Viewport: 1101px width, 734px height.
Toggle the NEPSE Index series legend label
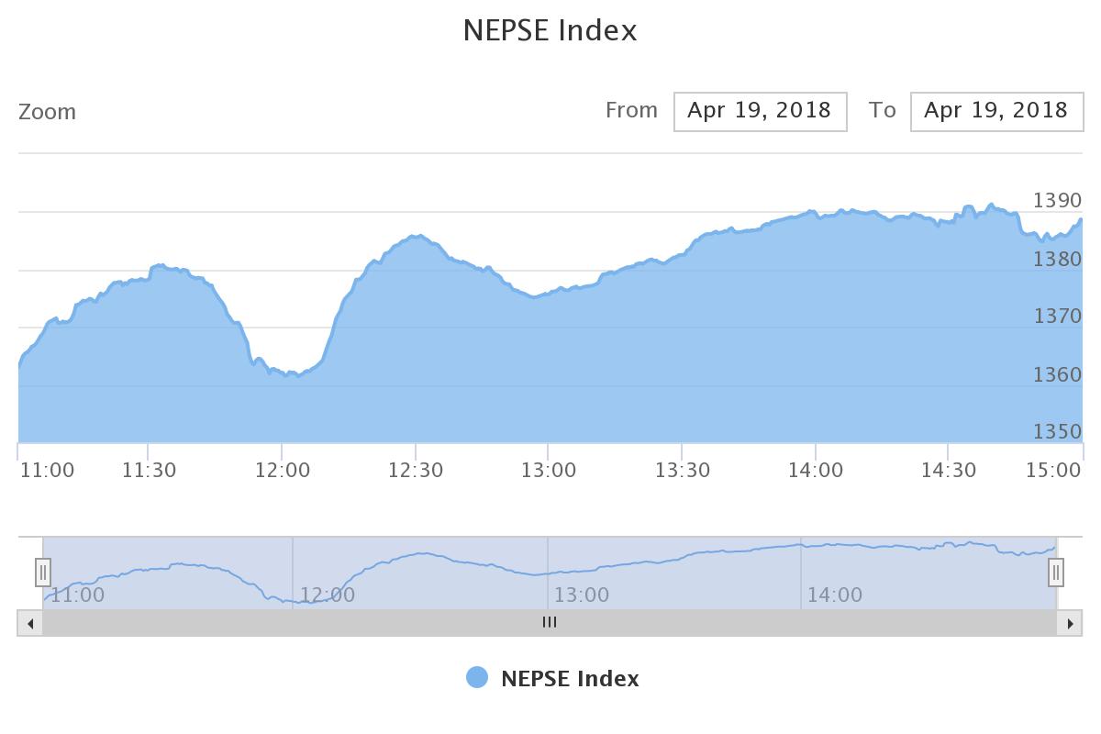coord(570,679)
